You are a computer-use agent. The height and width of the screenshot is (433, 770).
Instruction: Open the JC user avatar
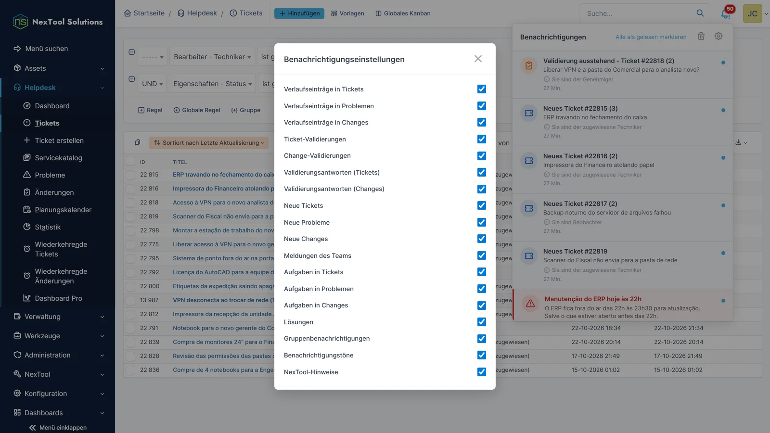pos(753,13)
